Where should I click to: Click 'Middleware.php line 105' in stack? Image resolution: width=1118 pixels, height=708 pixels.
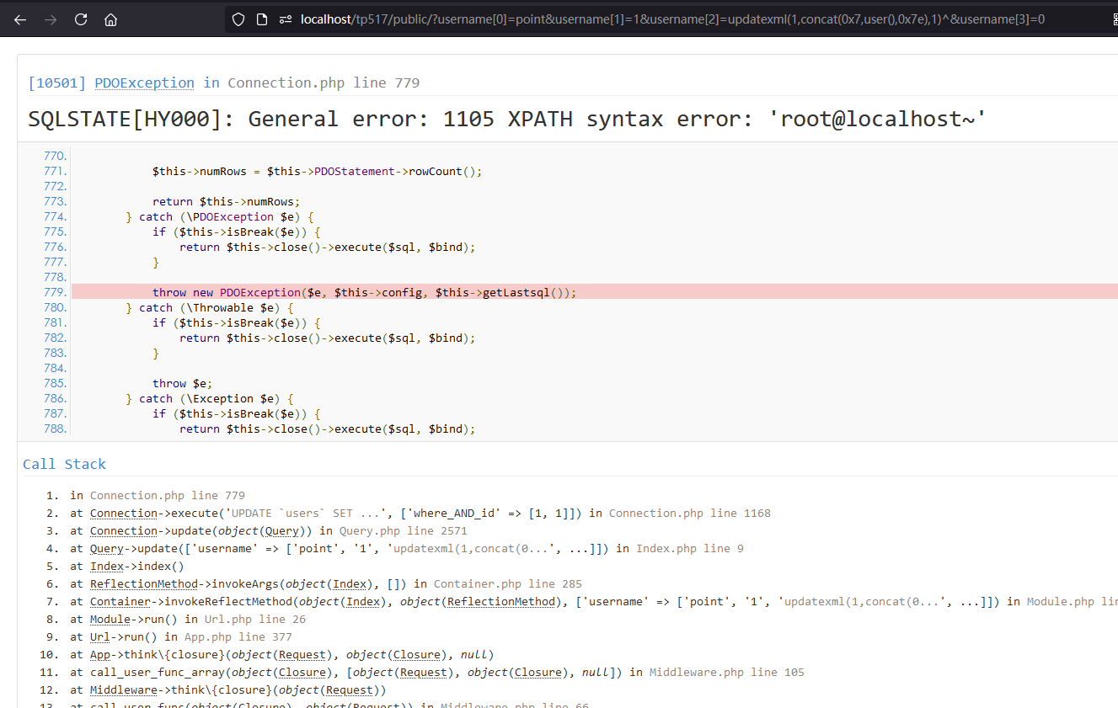click(x=727, y=672)
